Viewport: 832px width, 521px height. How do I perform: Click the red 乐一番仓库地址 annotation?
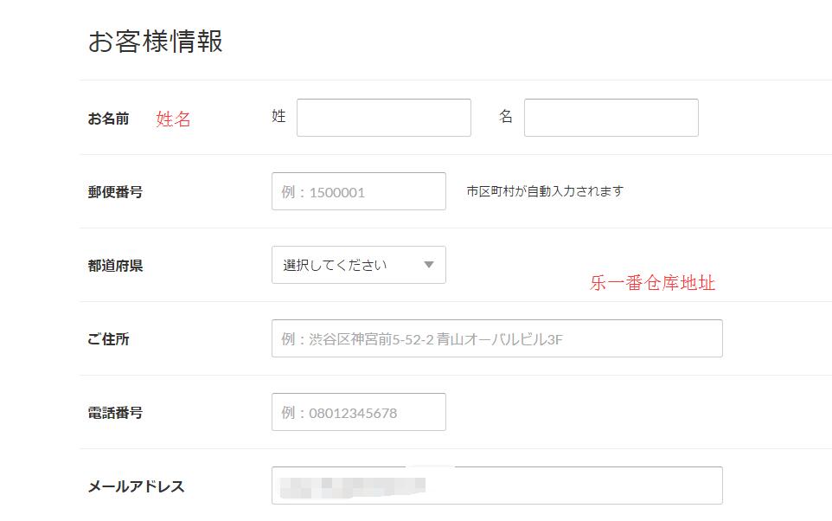click(652, 283)
